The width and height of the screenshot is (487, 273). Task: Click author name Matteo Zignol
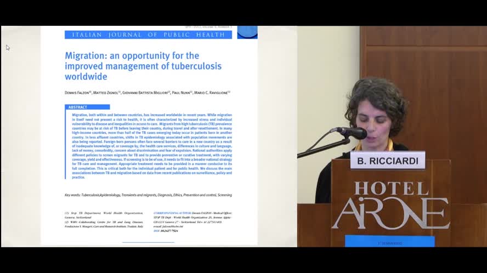click(x=106, y=93)
